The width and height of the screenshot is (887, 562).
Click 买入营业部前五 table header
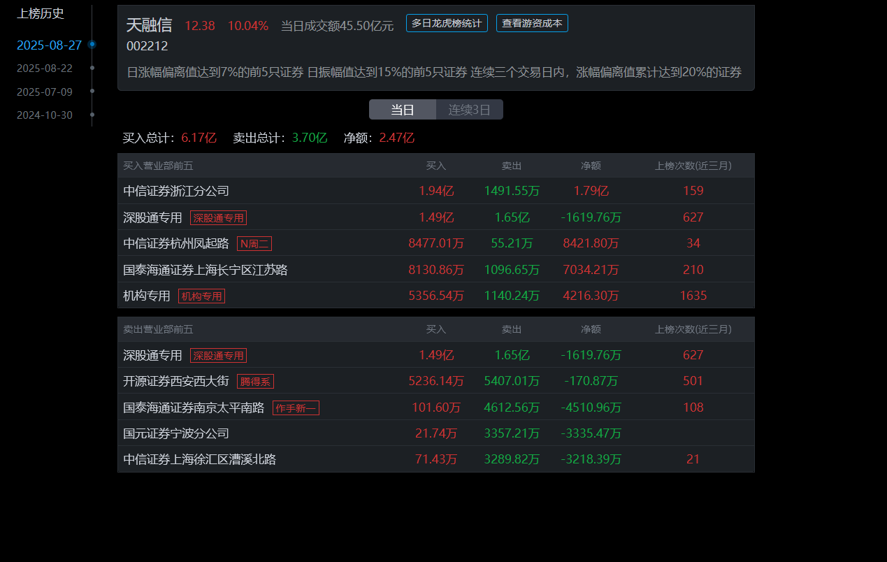[158, 166]
